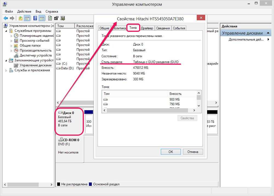Switch to the Драйвер tab
The image size is (274, 196).
click(x=147, y=28)
